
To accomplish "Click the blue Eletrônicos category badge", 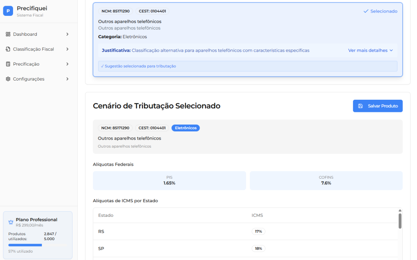I will click(186, 128).
